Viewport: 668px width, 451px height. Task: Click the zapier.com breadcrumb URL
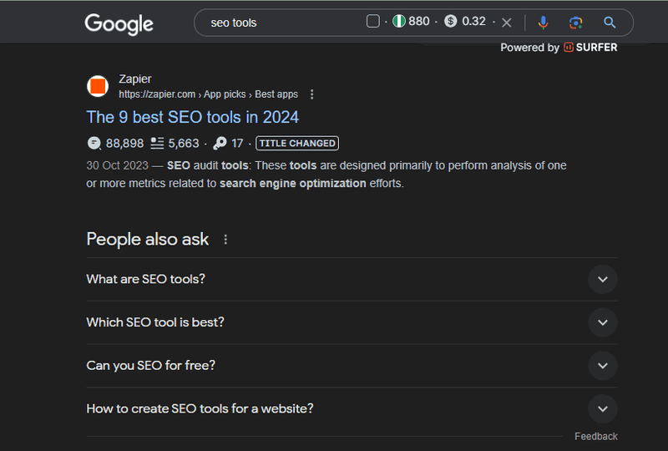point(208,94)
